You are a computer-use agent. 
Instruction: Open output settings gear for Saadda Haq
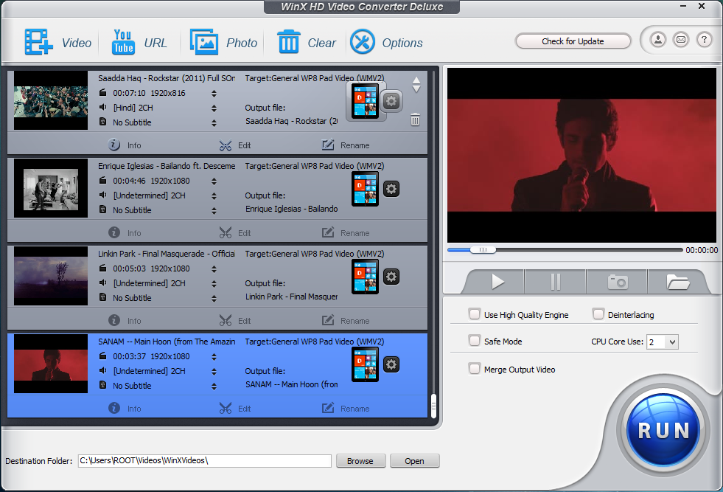(391, 101)
